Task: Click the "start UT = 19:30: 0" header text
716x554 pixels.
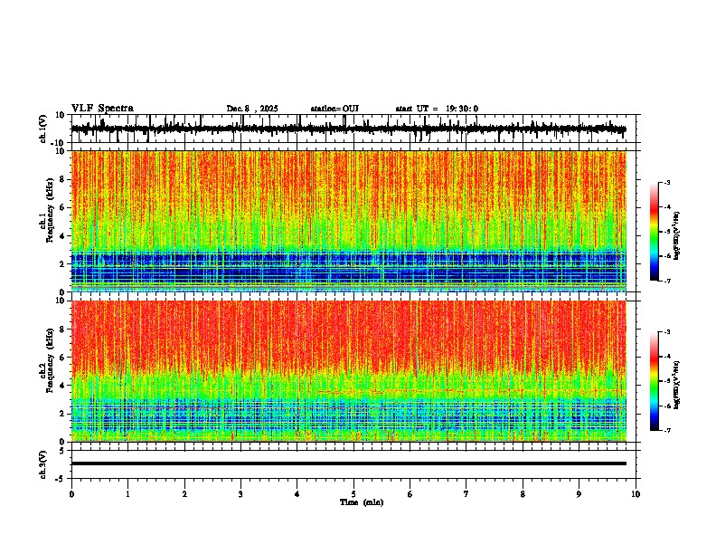Action: tap(437, 109)
